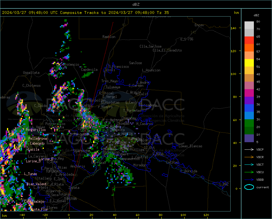Screen dimensions: 272x219
Task: Click the cyan VBCT arrow icon
Action: tap(249, 164)
